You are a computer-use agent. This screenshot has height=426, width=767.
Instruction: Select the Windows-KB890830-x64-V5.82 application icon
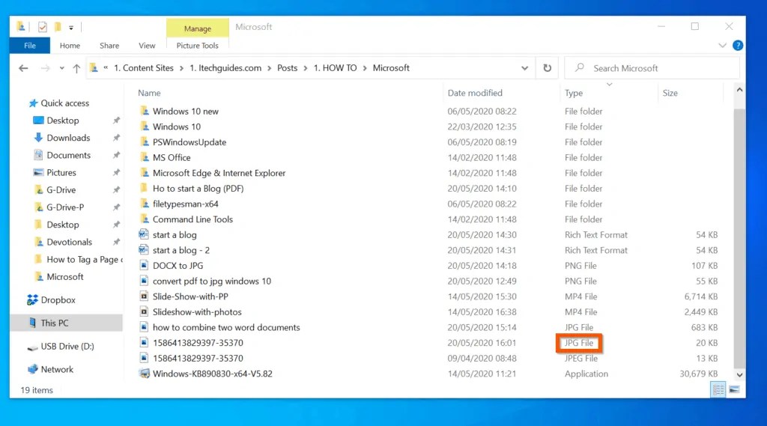tap(144, 374)
